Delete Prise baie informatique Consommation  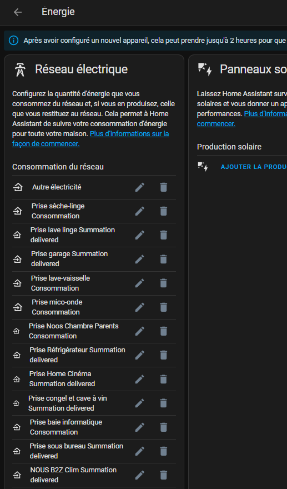(x=164, y=427)
